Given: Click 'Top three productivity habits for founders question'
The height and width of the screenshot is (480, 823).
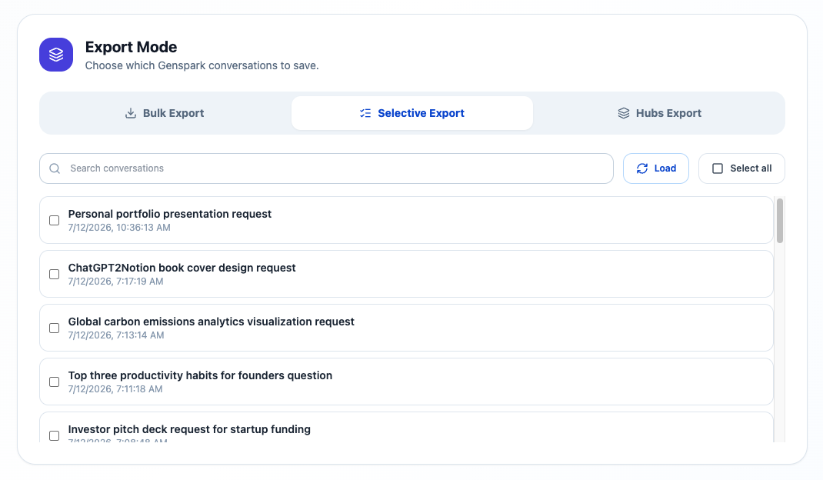Looking at the screenshot, I should pos(200,375).
